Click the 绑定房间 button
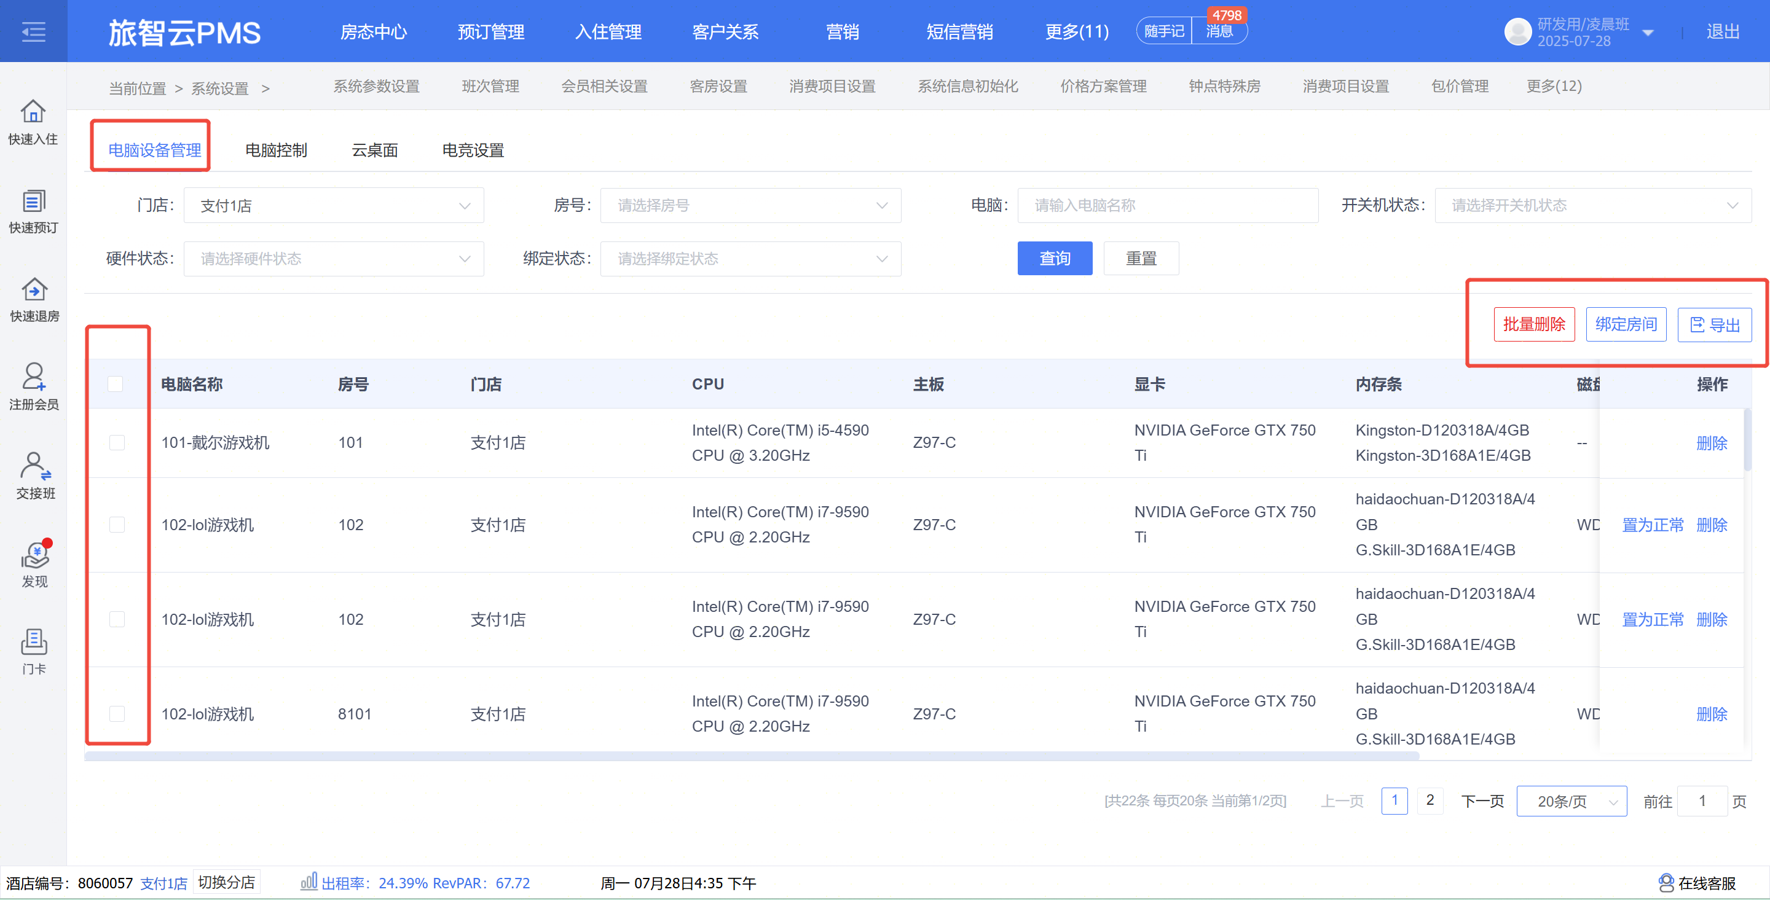Image resolution: width=1770 pixels, height=900 pixels. point(1626,324)
